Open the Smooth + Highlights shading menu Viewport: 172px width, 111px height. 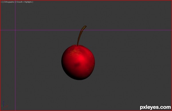coord(24,2)
